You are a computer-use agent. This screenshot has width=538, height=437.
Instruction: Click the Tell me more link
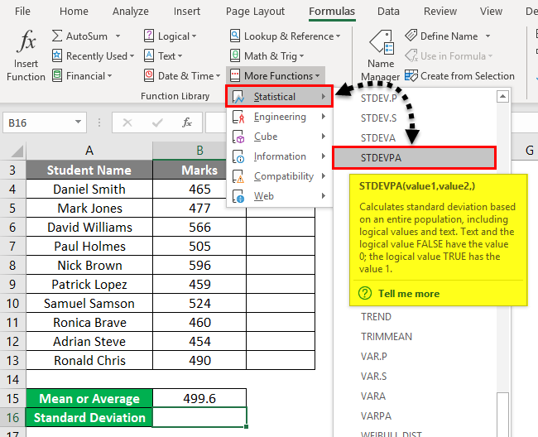408,294
